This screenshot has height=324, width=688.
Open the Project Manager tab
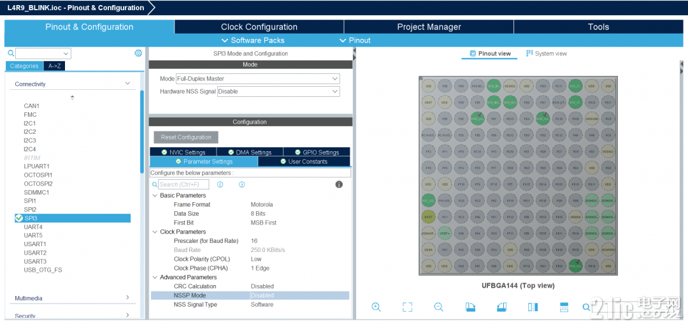429,27
